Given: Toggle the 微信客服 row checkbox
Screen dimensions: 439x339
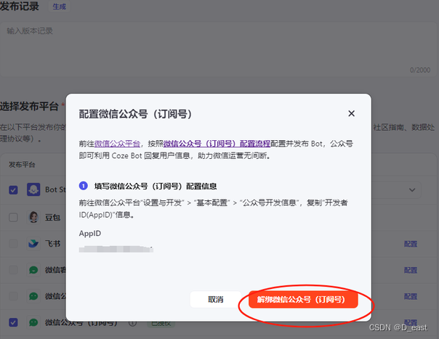Looking at the screenshot, I should point(13,270).
